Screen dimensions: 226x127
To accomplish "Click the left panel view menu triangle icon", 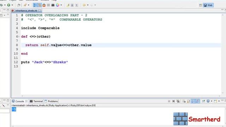I will (8, 15).
